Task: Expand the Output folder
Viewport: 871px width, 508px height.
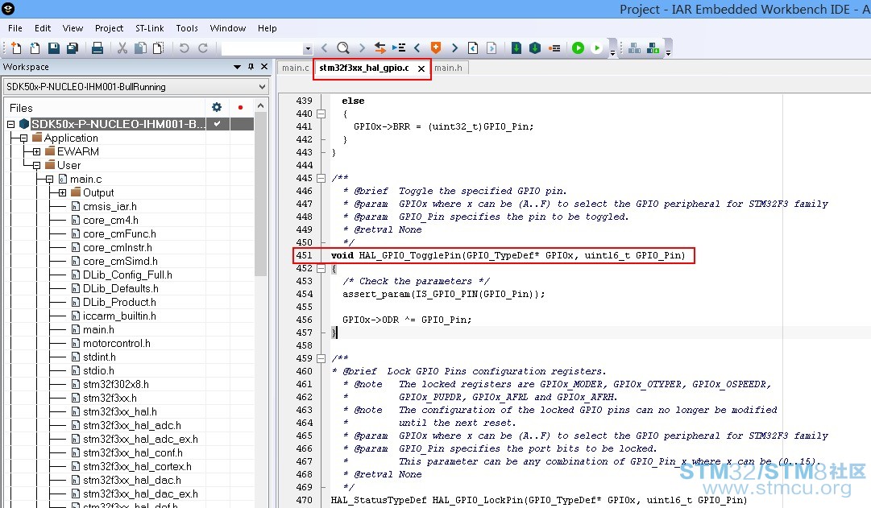Action: pos(62,192)
